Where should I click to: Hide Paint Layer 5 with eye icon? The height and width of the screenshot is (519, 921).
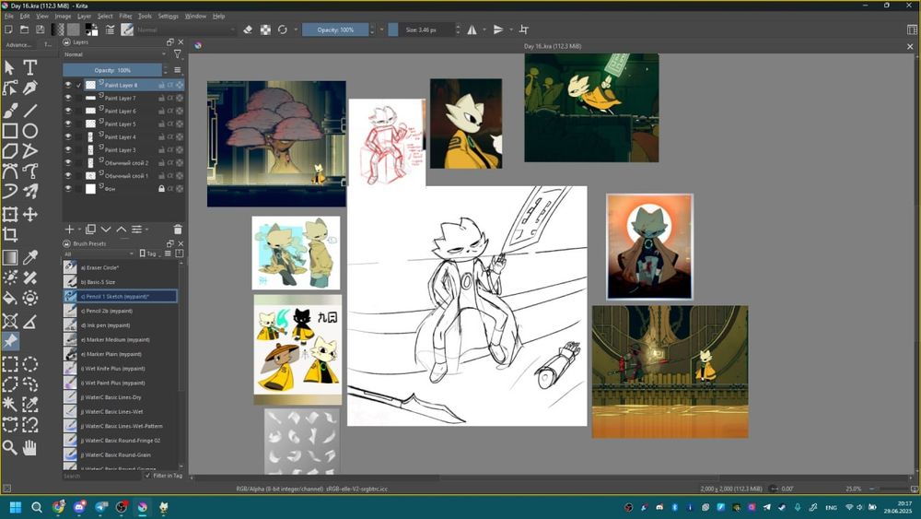pyautogui.click(x=68, y=124)
